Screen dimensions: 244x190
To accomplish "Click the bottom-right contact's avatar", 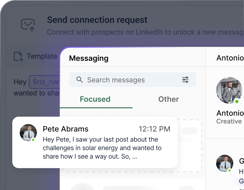I will pos(225,163).
